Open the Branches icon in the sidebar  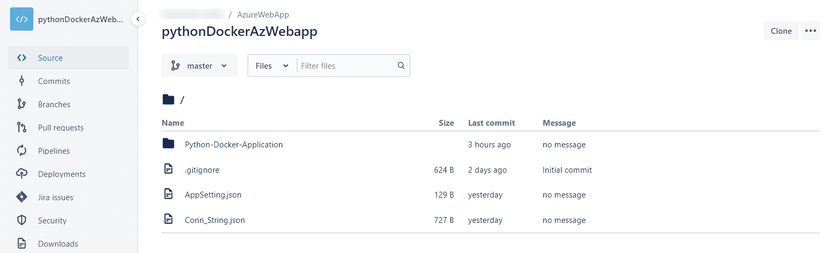point(22,104)
